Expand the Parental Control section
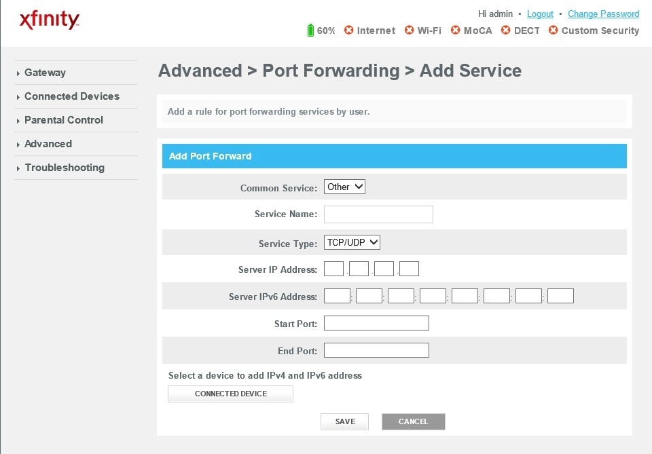This screenshot has height=454, width=652. coord(63,120)
